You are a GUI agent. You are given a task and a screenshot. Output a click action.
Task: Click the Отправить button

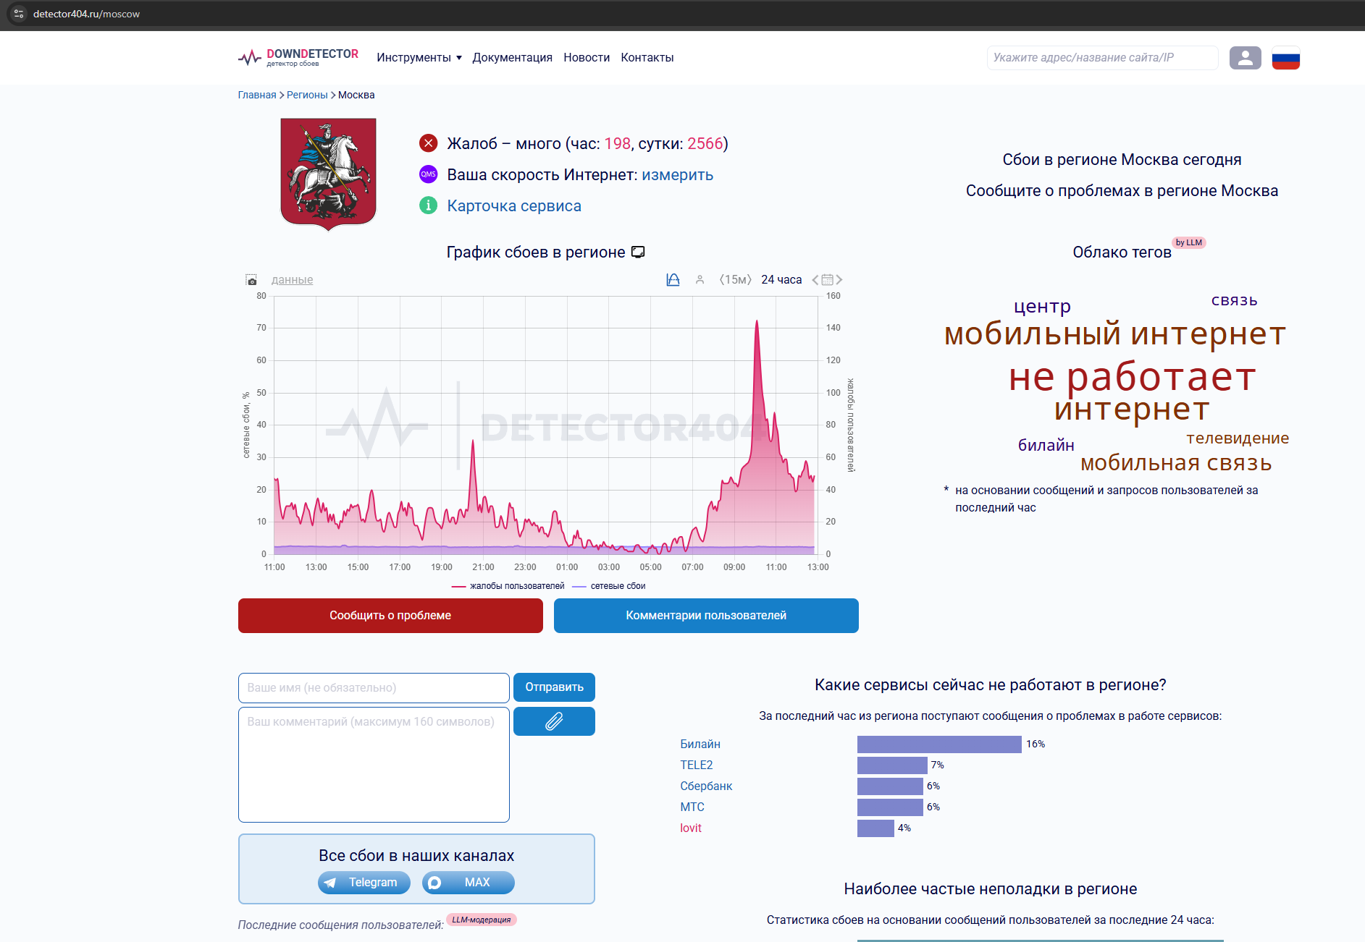(x=554, y=687)
